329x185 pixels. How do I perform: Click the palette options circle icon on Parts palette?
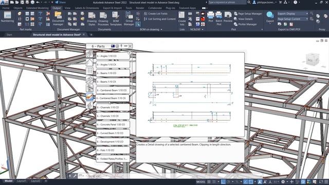click(117, 46)
